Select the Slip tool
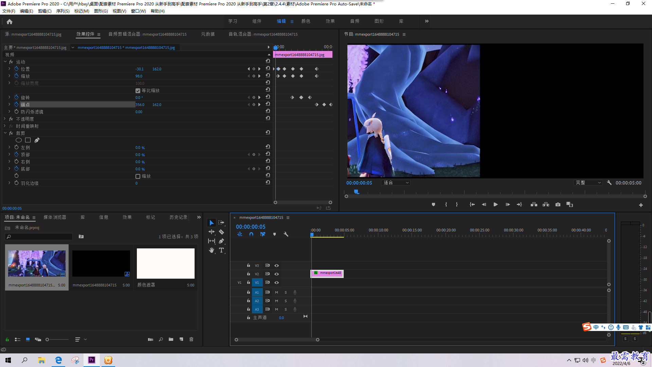This screenshot has height=367, width=652. [x=212, y=241]
